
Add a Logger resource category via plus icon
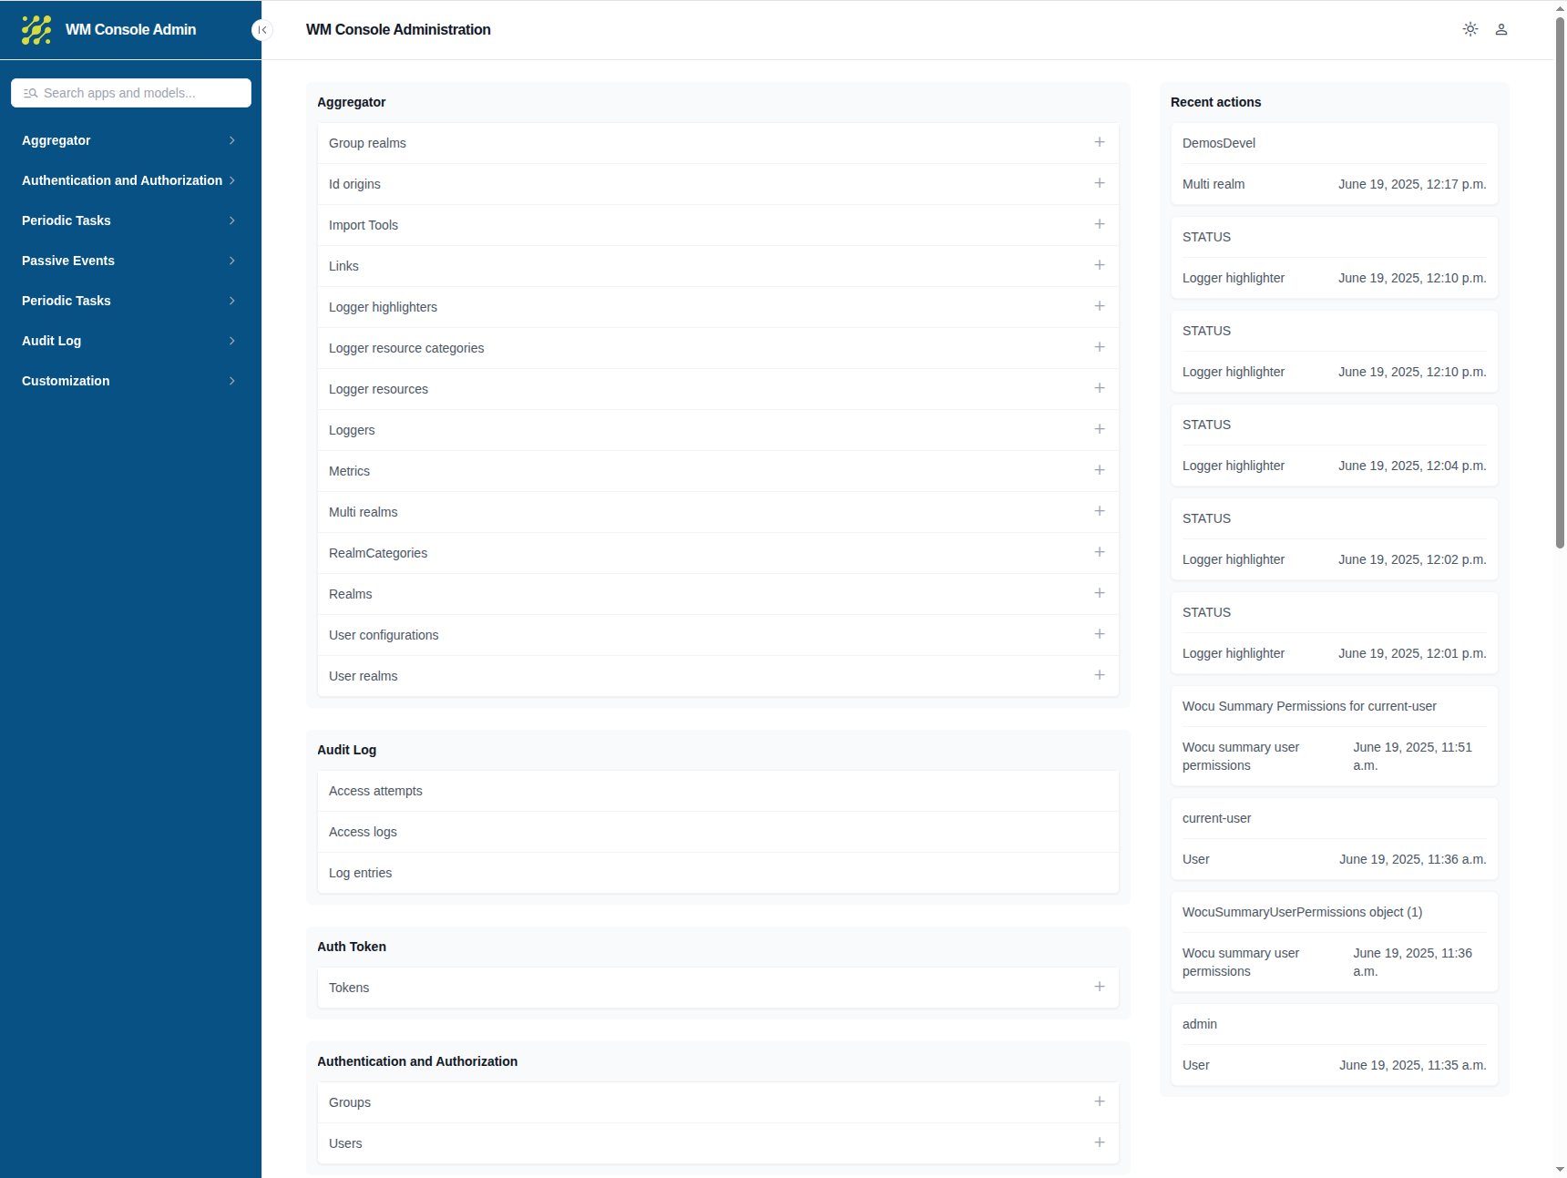click(x=1100, y=347)
